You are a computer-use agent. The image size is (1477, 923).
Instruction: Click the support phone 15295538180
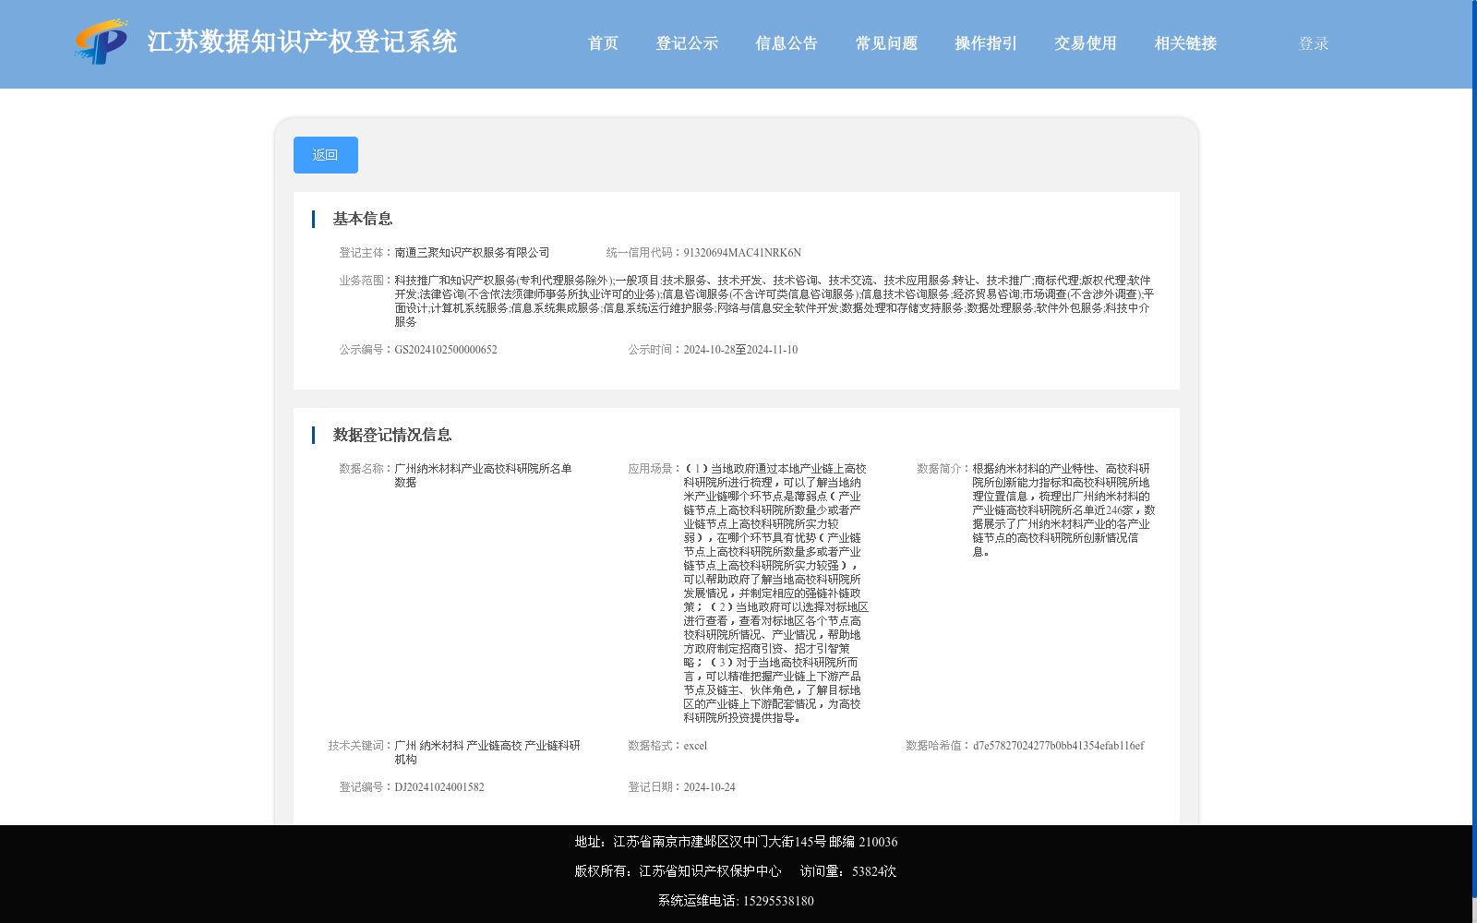coord(778,901)
